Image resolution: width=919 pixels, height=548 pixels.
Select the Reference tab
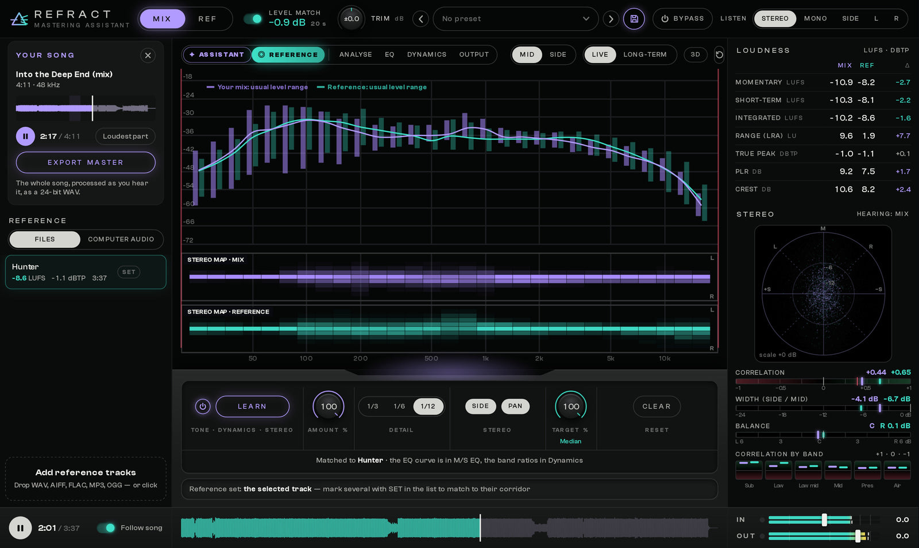click(x=288, y=55)
